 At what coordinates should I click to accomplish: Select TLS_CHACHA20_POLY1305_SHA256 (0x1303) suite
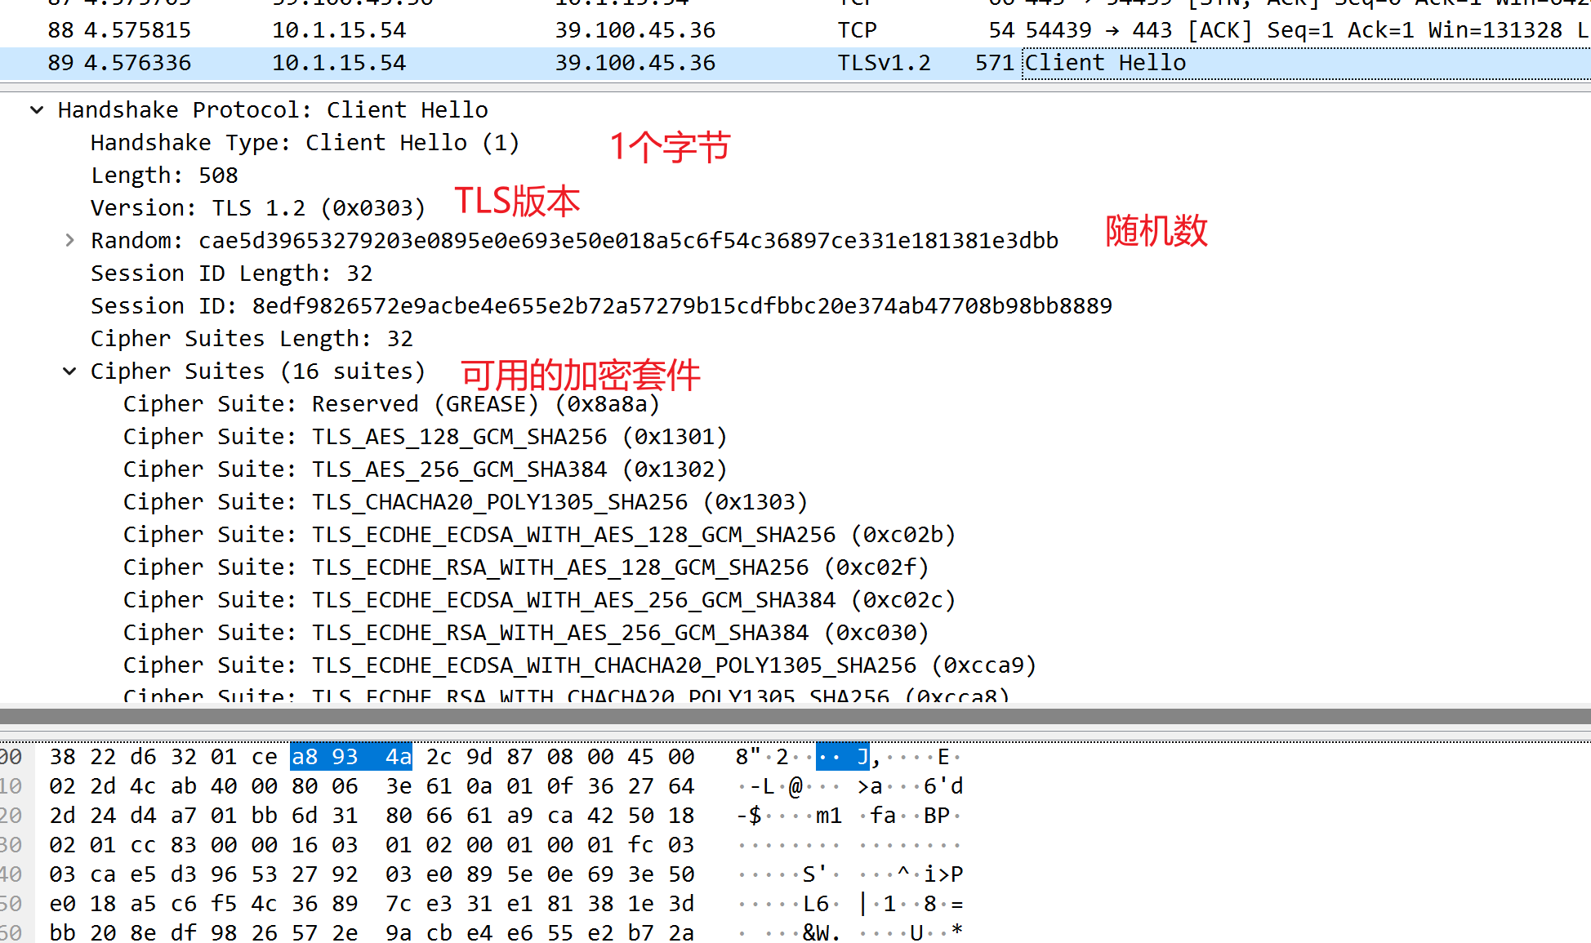465,502
